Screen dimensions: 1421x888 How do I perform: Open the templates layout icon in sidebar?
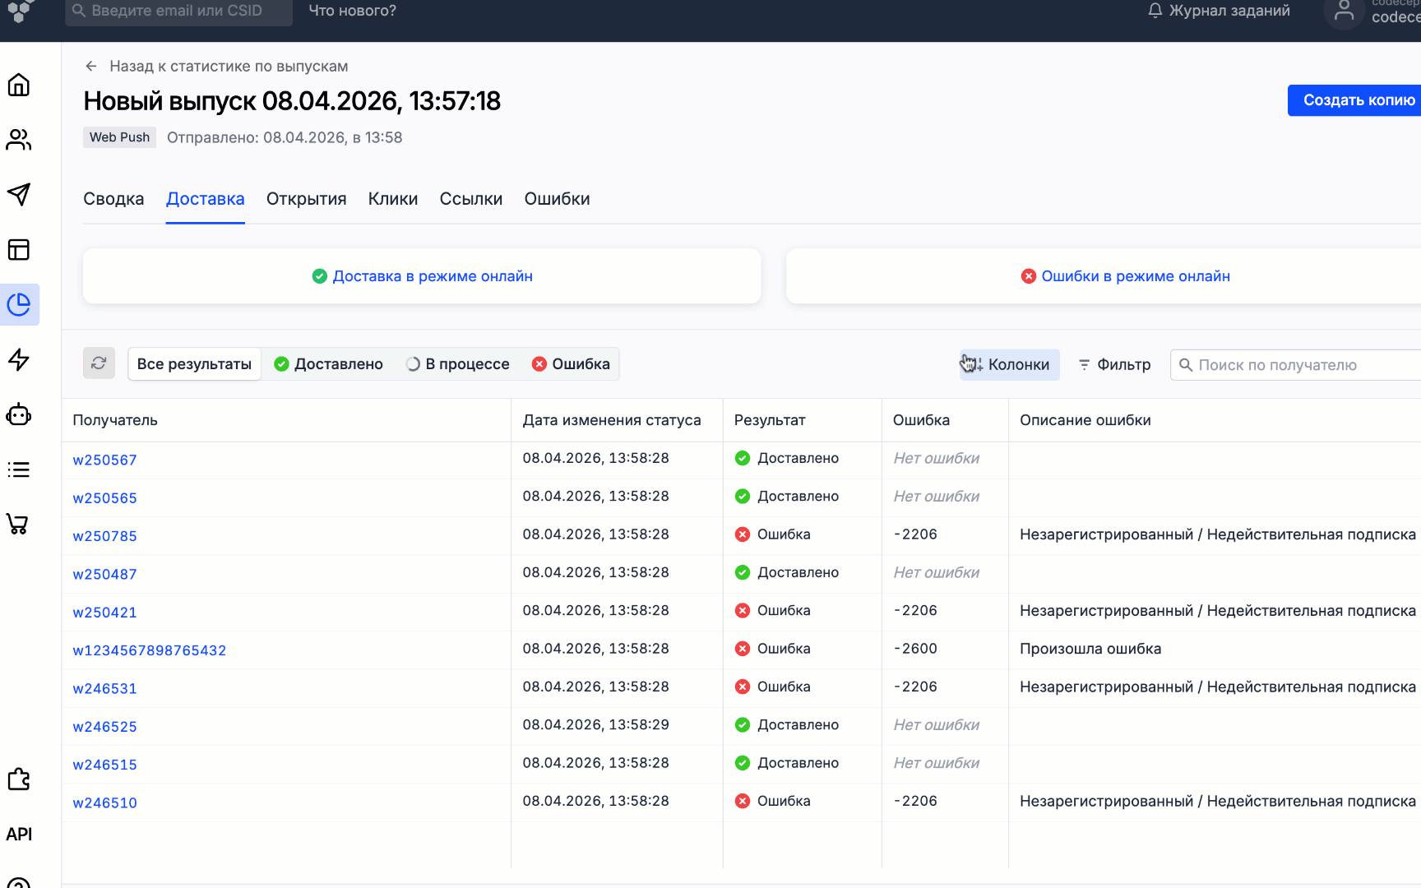[19, 250]
